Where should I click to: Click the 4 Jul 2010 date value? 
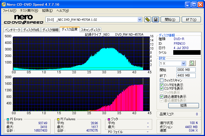pyautogui.click(x=181, y=48)
